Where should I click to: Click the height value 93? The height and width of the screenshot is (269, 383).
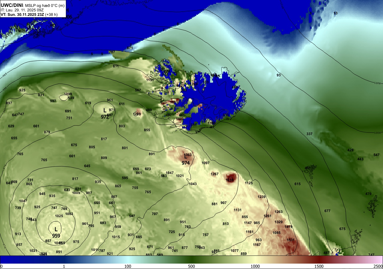click(x=279, y=75)
